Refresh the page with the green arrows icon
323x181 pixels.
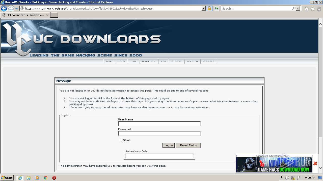217,8
